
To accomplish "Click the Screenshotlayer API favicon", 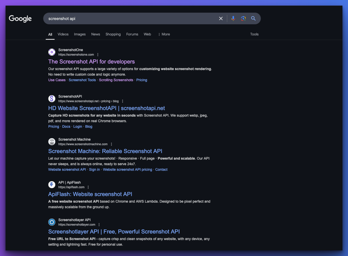I will 52,222.
